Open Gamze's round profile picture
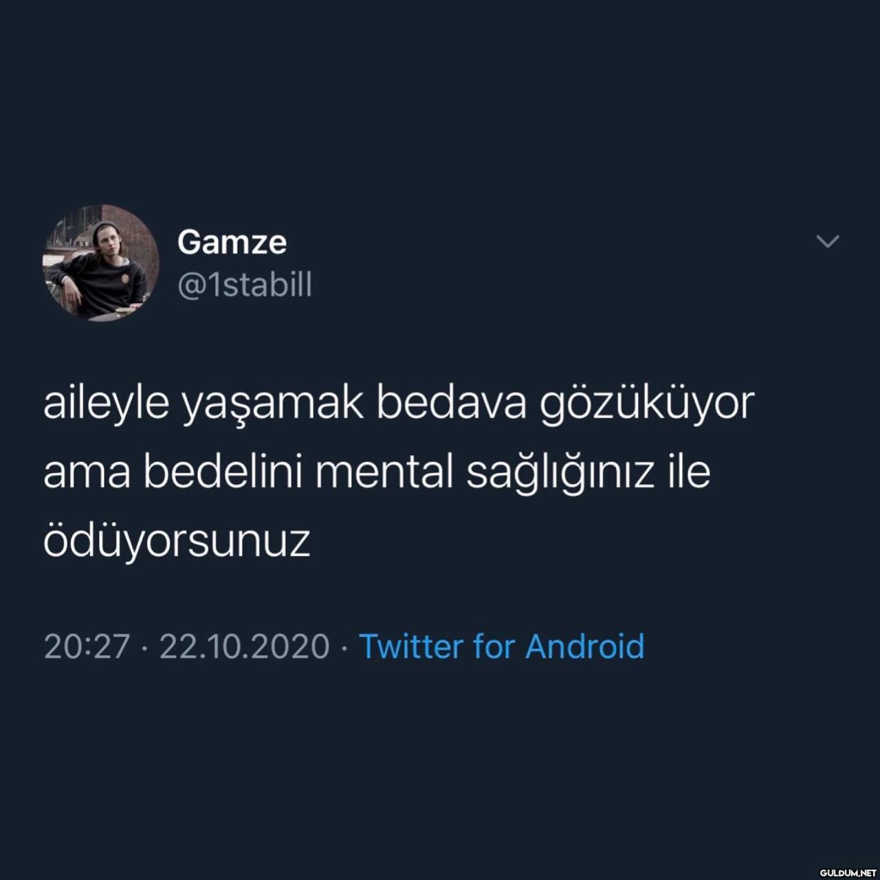The image size is (880, 880). [x=101, y=262]
